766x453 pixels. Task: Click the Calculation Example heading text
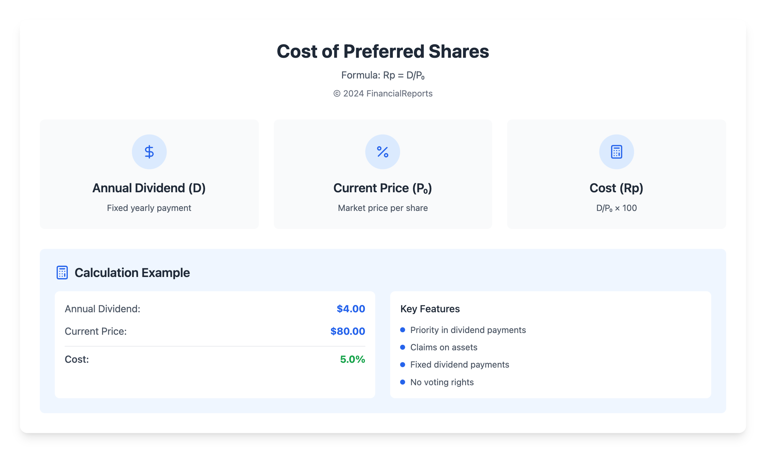coord(132,273)
